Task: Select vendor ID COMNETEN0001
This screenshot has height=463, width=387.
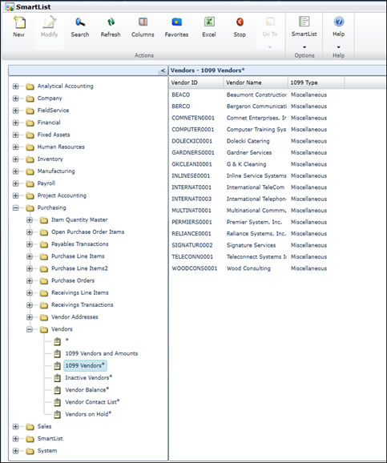Action: pos(193,118)
